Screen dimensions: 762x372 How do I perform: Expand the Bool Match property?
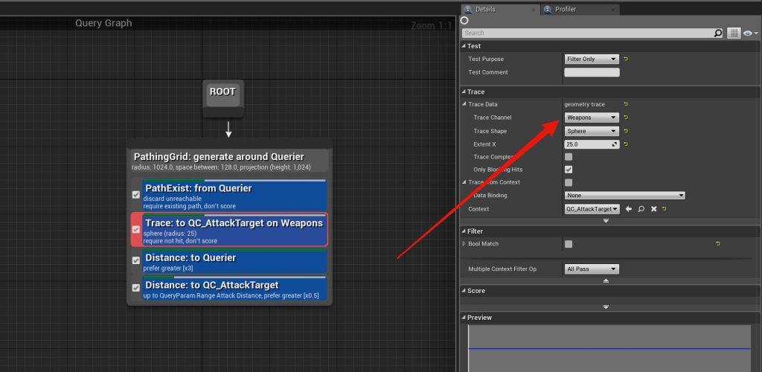[464, 244]
